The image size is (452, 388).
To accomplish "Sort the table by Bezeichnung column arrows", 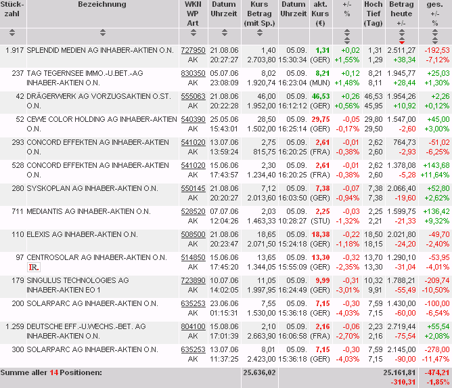I will click(103, 33).
